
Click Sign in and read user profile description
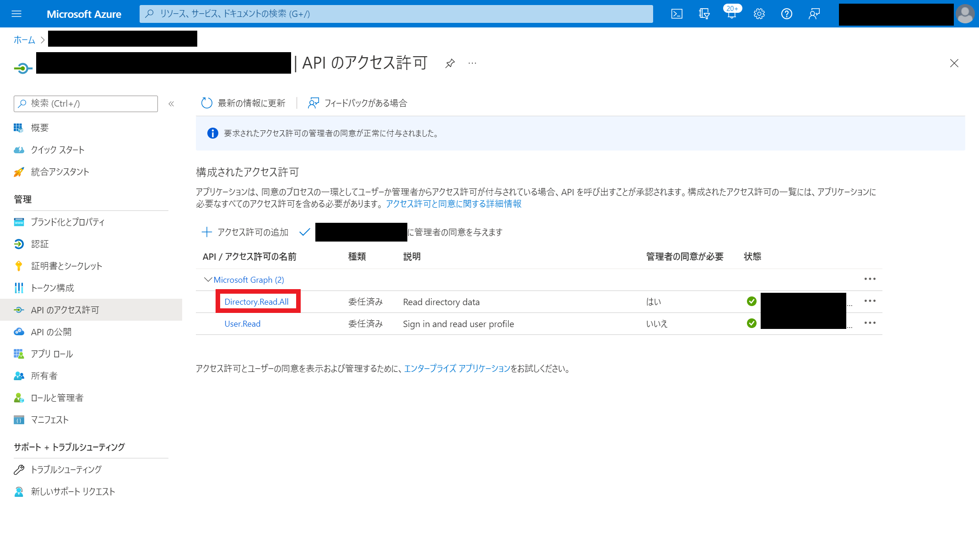(x=458, y=324)
